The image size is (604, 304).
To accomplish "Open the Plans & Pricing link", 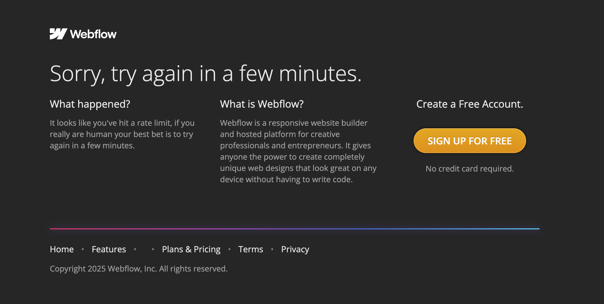I will click(x=191, y=249).
